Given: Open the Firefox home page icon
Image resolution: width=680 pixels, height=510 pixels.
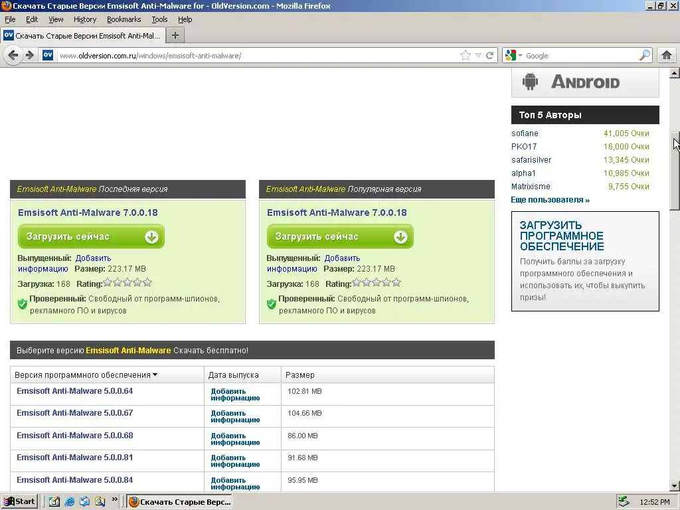Looking at the screenshot, I should [667, 55].
